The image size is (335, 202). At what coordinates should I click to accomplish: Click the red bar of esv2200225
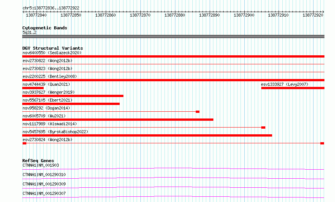pyautogui.click(x=173, y=80)
